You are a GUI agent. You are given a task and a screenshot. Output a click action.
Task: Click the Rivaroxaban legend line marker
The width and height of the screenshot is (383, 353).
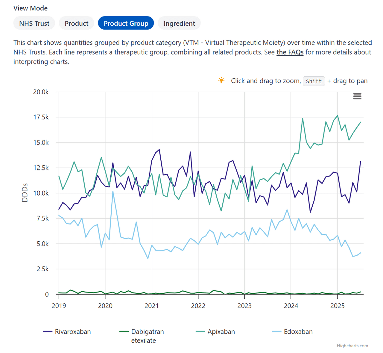pyautogui.click(x=48, y=331)
